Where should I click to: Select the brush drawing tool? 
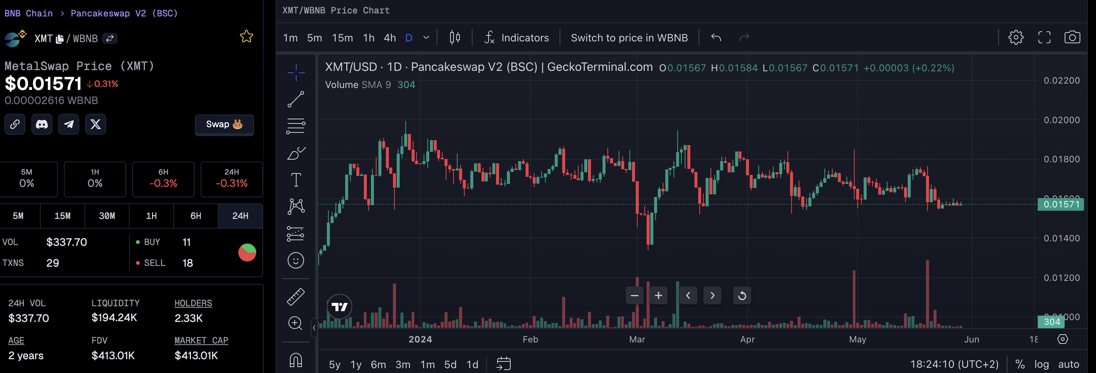point(296,153)
